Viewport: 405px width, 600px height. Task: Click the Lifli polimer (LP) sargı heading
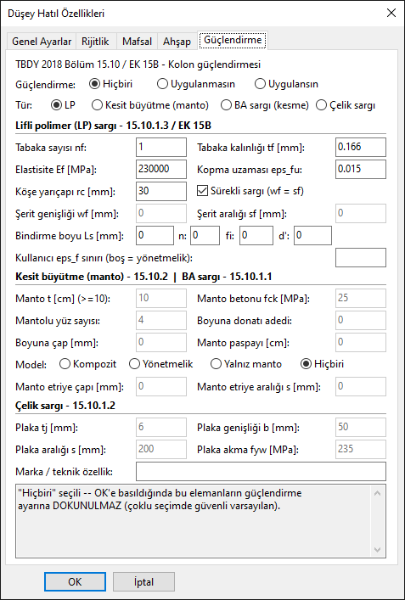coord(114,125)
